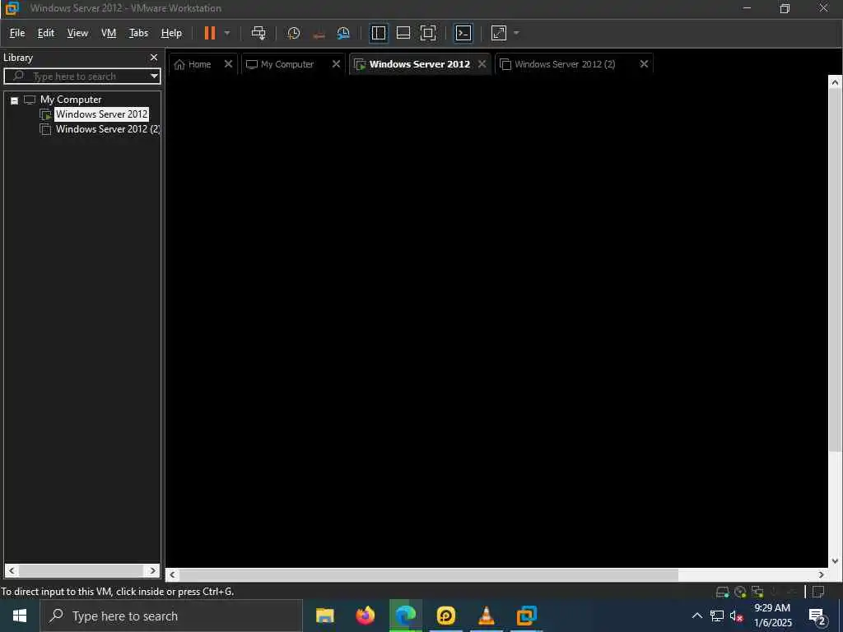Take a snapshot of this virtual machine

pos(294,33)
